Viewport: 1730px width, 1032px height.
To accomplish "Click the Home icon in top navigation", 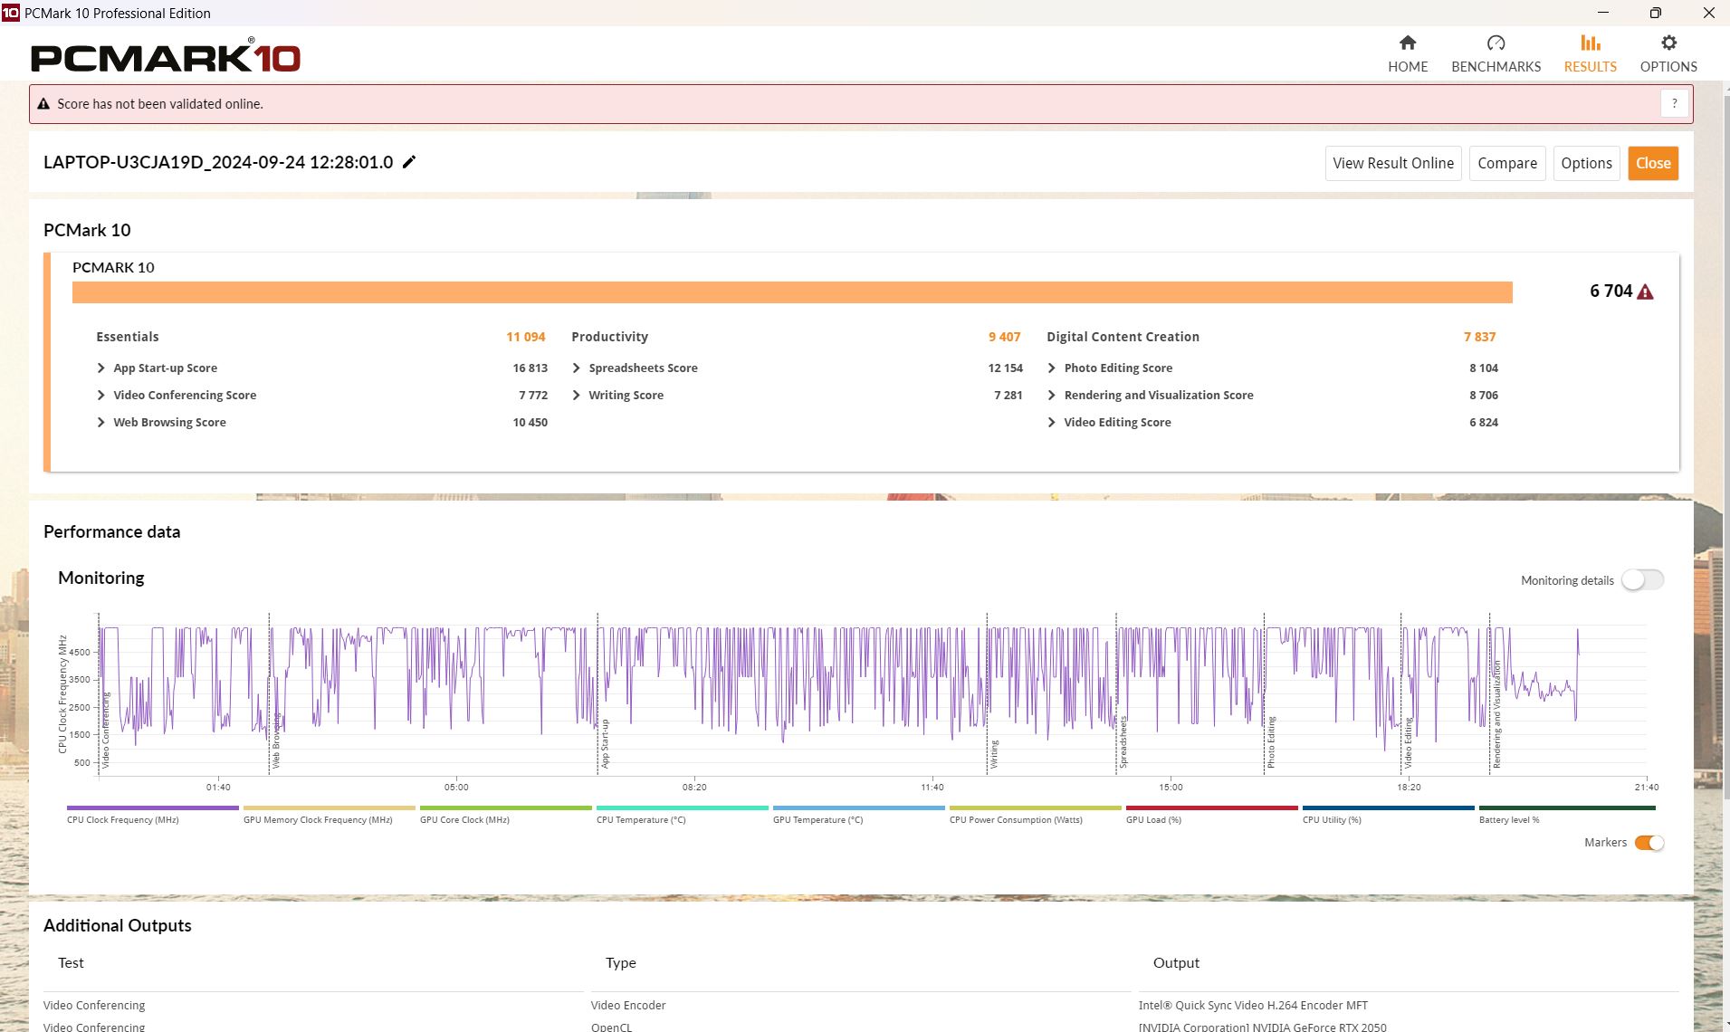I will [x=1407, y=43].
